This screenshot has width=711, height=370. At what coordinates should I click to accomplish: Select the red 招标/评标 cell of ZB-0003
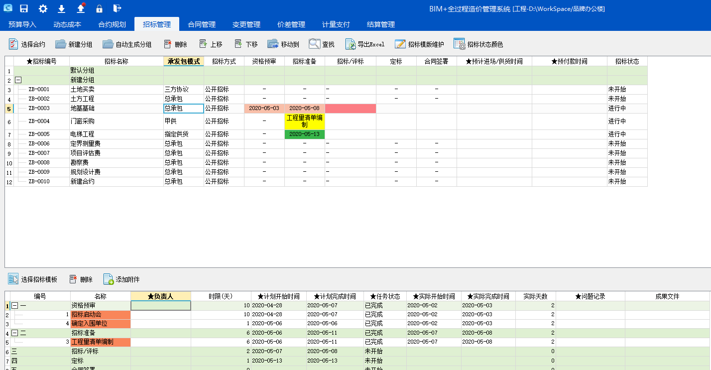pos(351,109)
